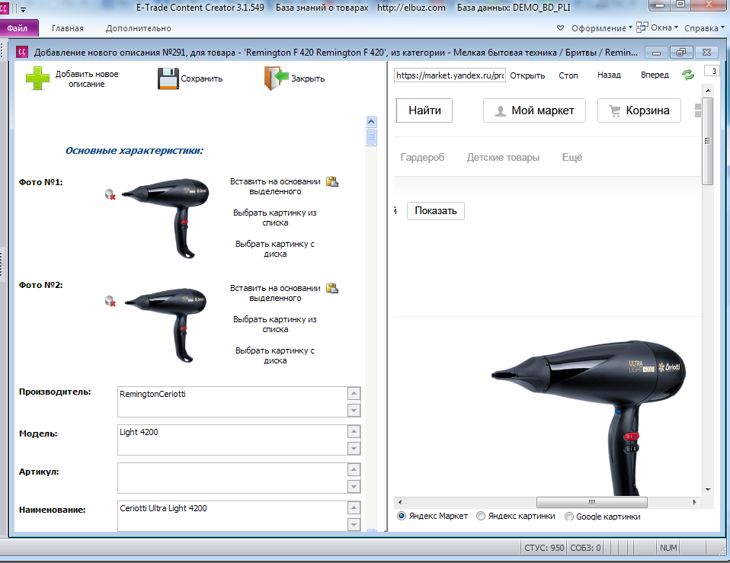Open the Оформление dropdown menu
730x563 pixels.
601,28
